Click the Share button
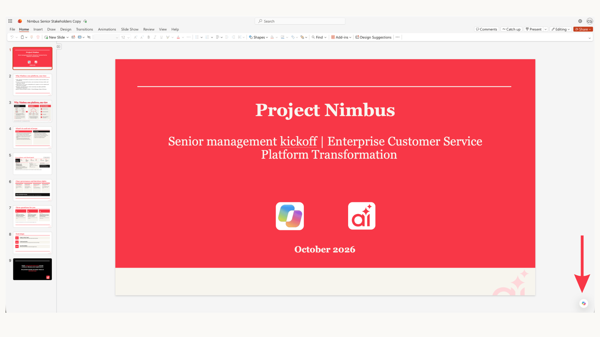The height and width of the screenshot is (337, 600). click(583, 29)
